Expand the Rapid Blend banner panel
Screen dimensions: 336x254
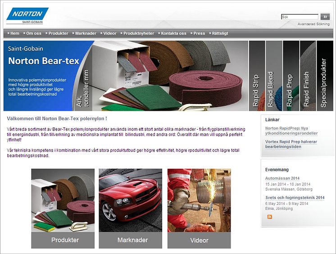coord(274,76)
